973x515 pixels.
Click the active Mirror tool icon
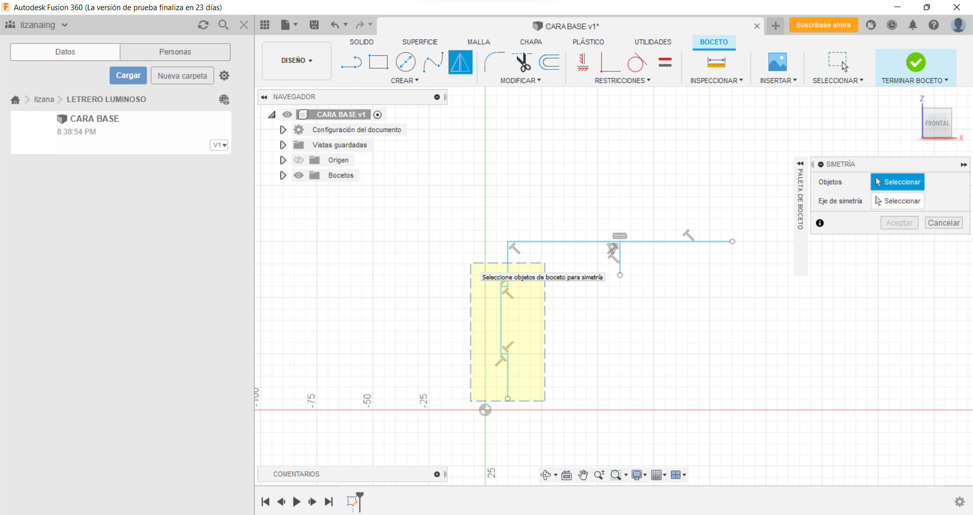(460, 62)
